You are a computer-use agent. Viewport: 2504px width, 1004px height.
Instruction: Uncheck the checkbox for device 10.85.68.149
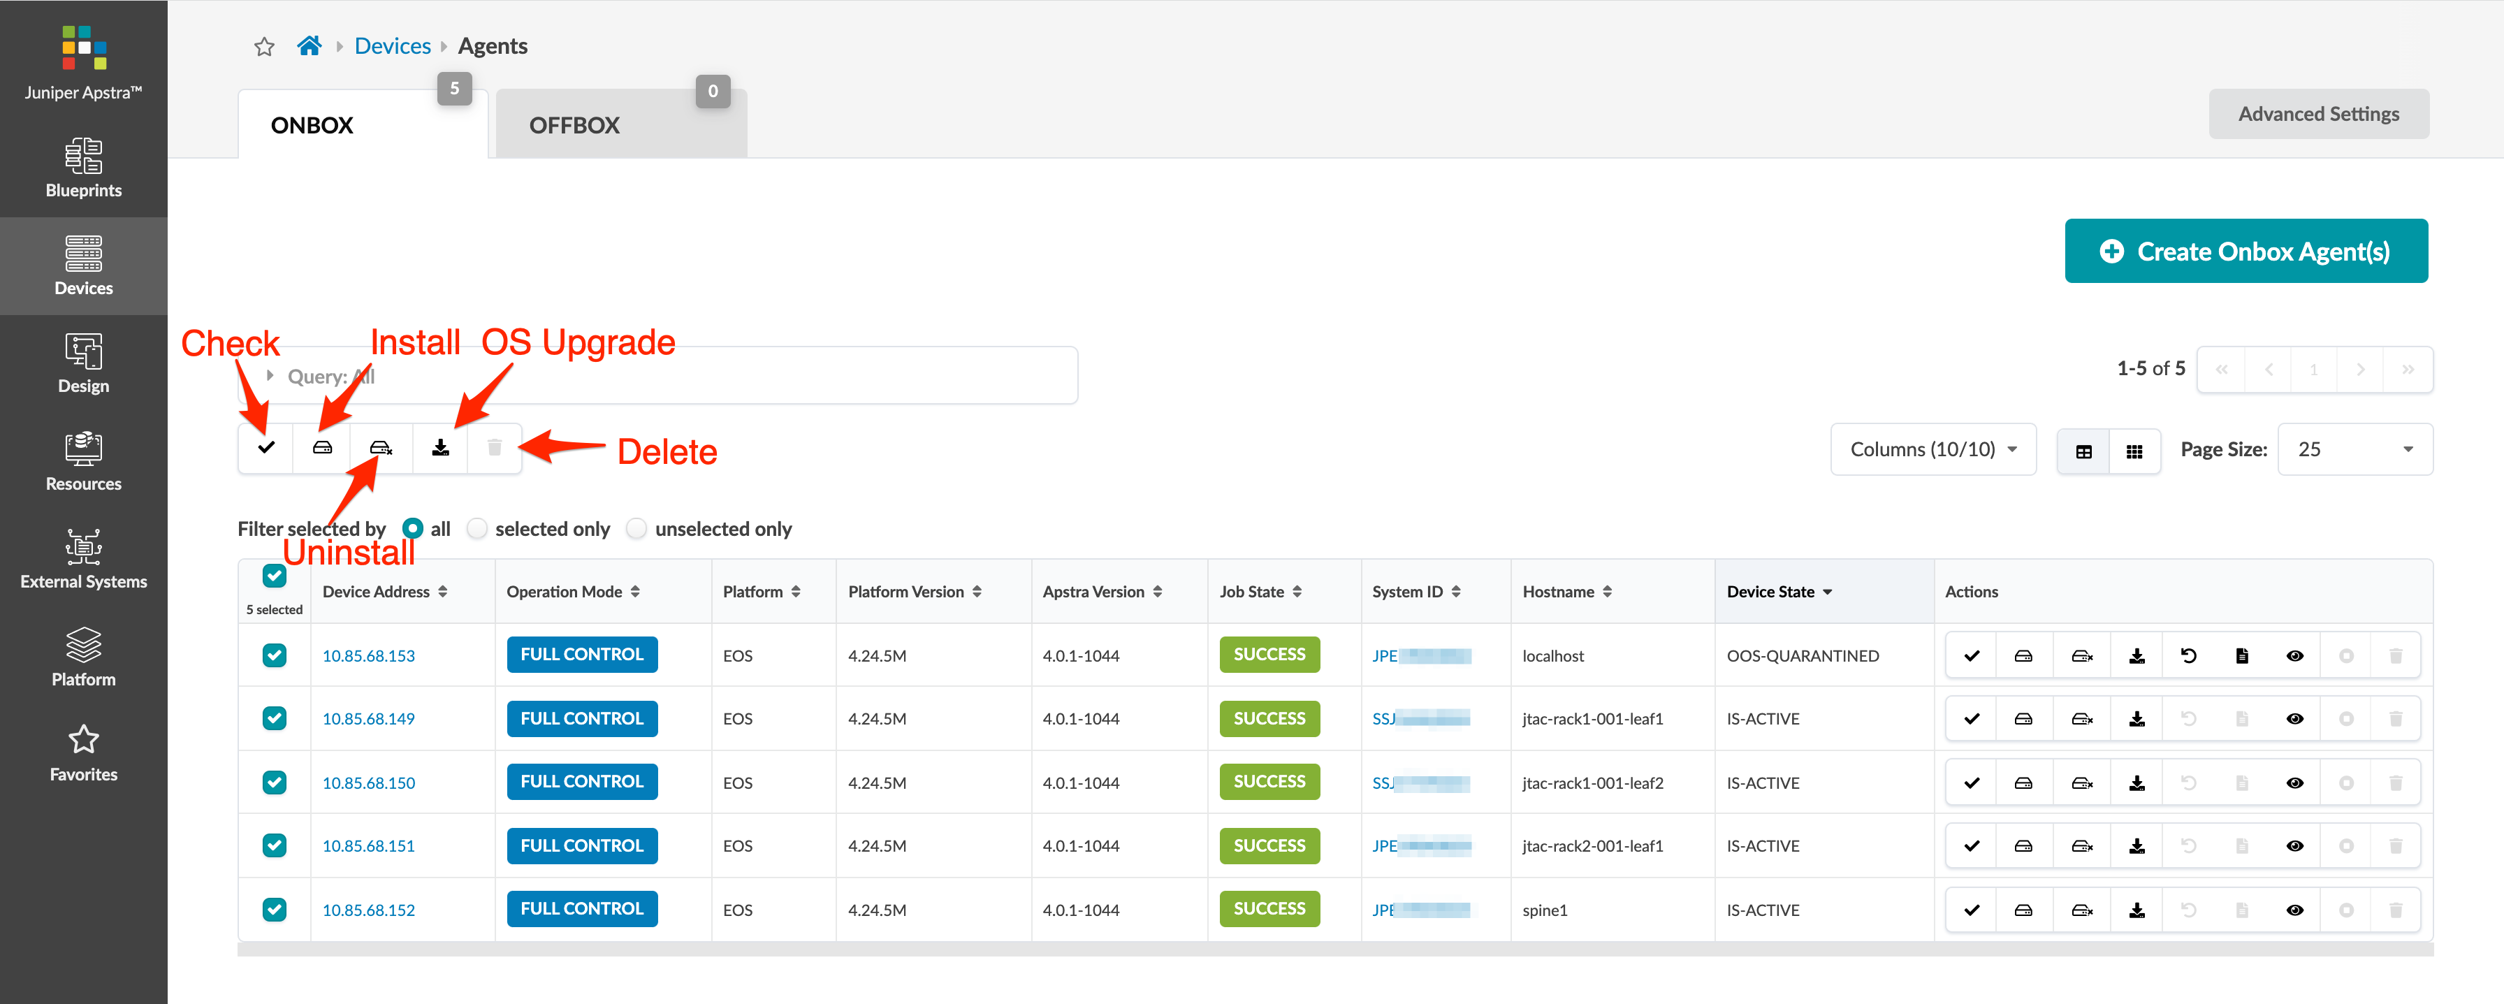[274, 718]
